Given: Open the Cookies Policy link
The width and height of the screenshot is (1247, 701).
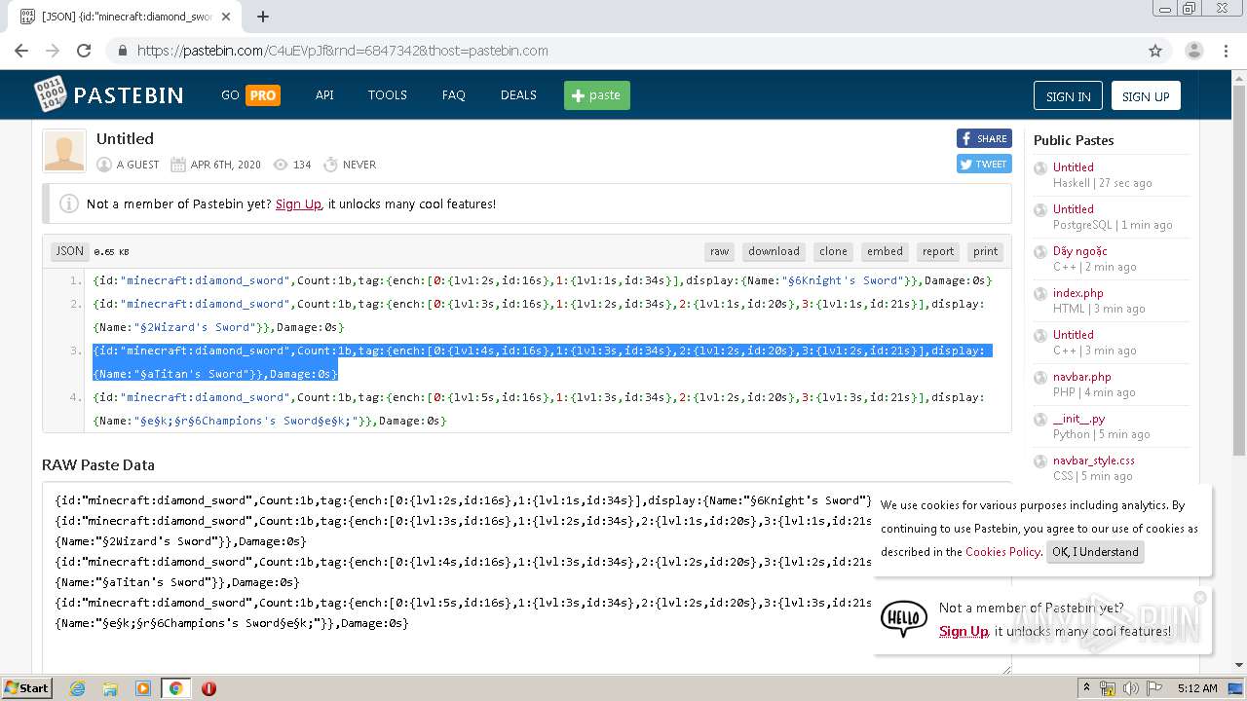Looking at the screenshot, I should tap(1003, 551).
